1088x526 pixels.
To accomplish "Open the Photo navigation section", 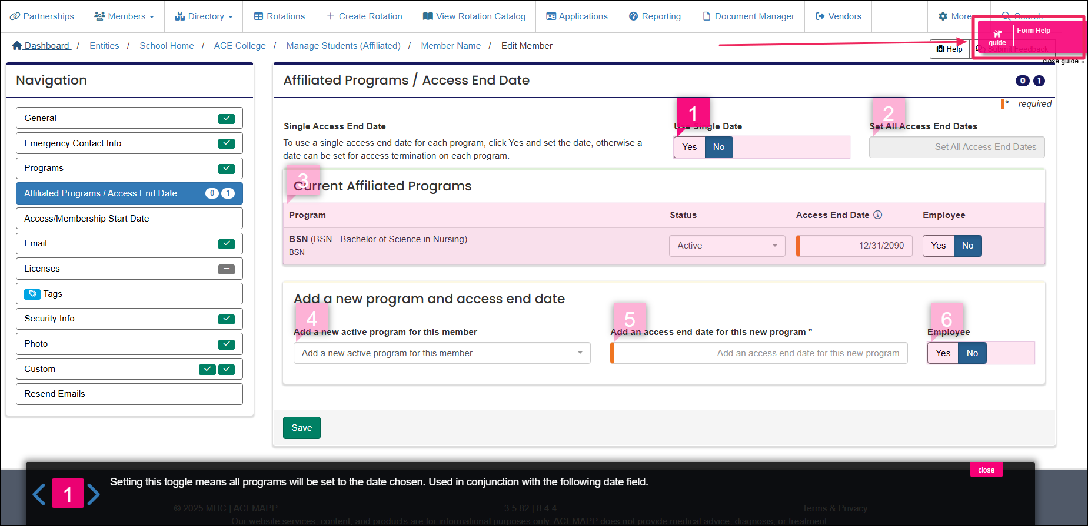I will tap(129, 344).
